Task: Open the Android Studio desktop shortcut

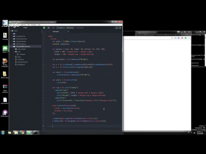Action: [x=5, y=49]
